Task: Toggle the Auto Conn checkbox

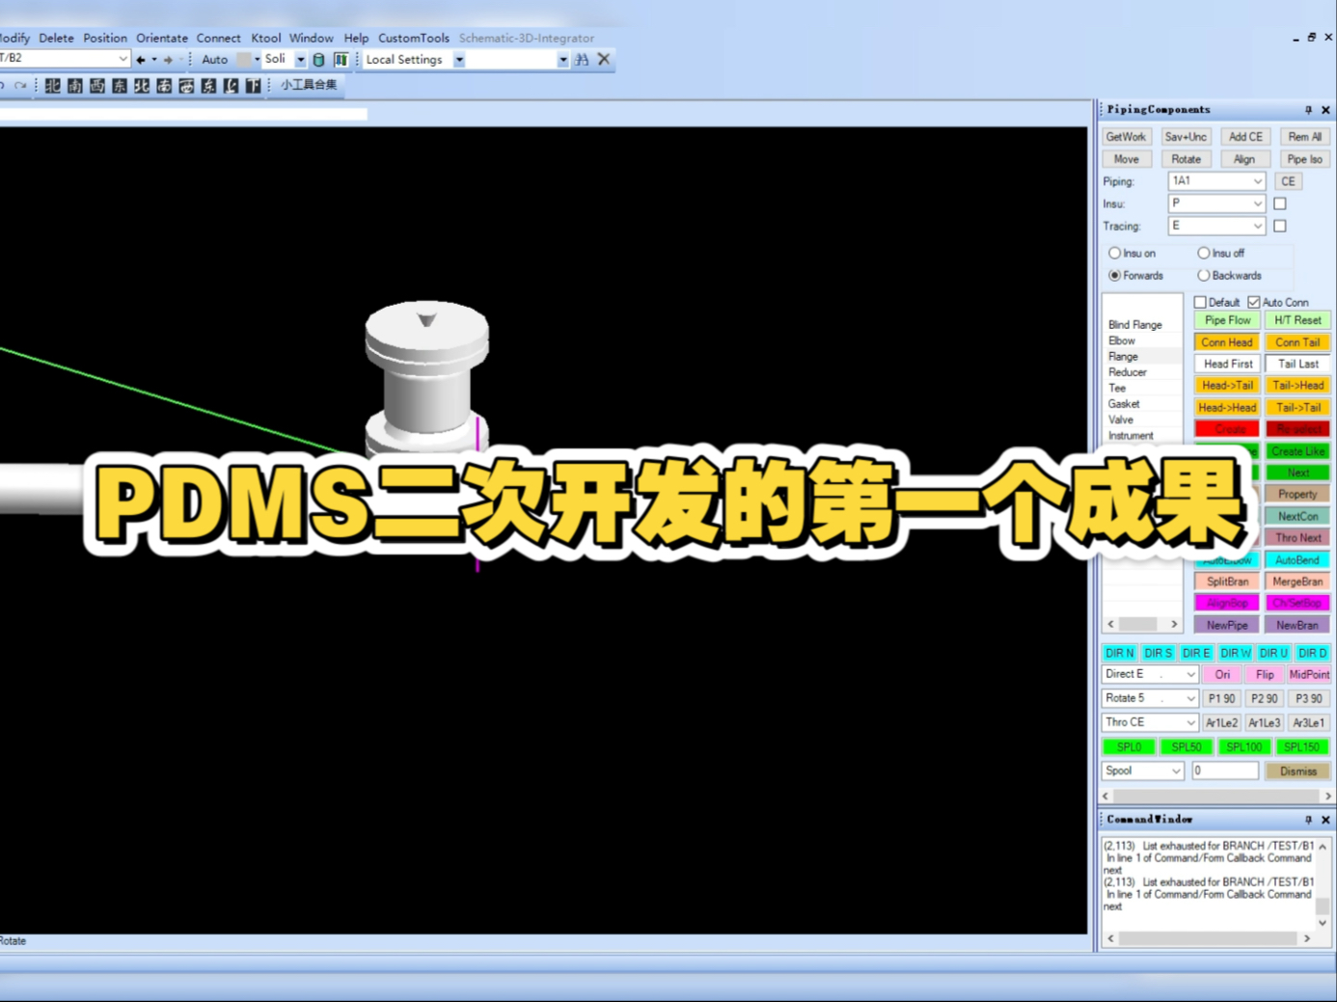Action: coord(1255,302)
